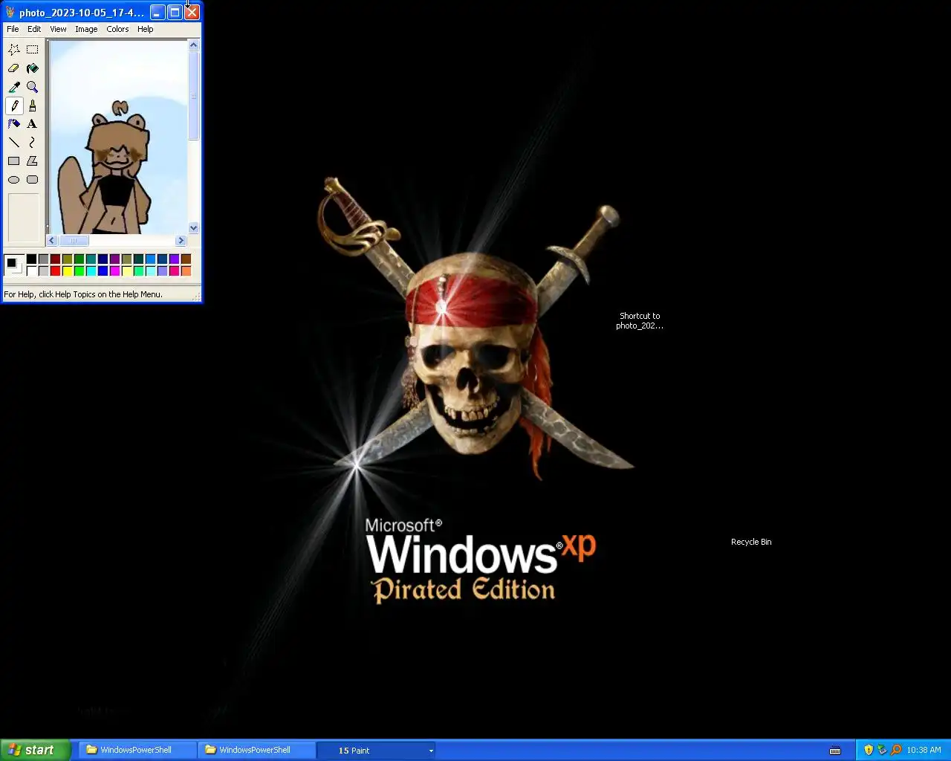Screen dimensions: 951x761
Task: Select the Shortcut to photo desktop item
Action: click(640, 320)
